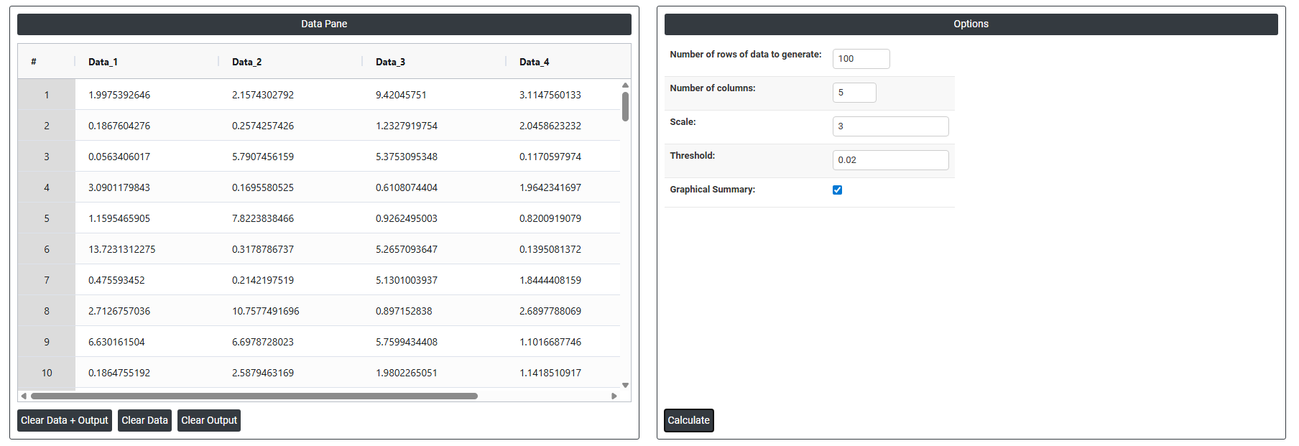Select the Data_3 column header
1299x446 pixels.
[x=390, y=62]
